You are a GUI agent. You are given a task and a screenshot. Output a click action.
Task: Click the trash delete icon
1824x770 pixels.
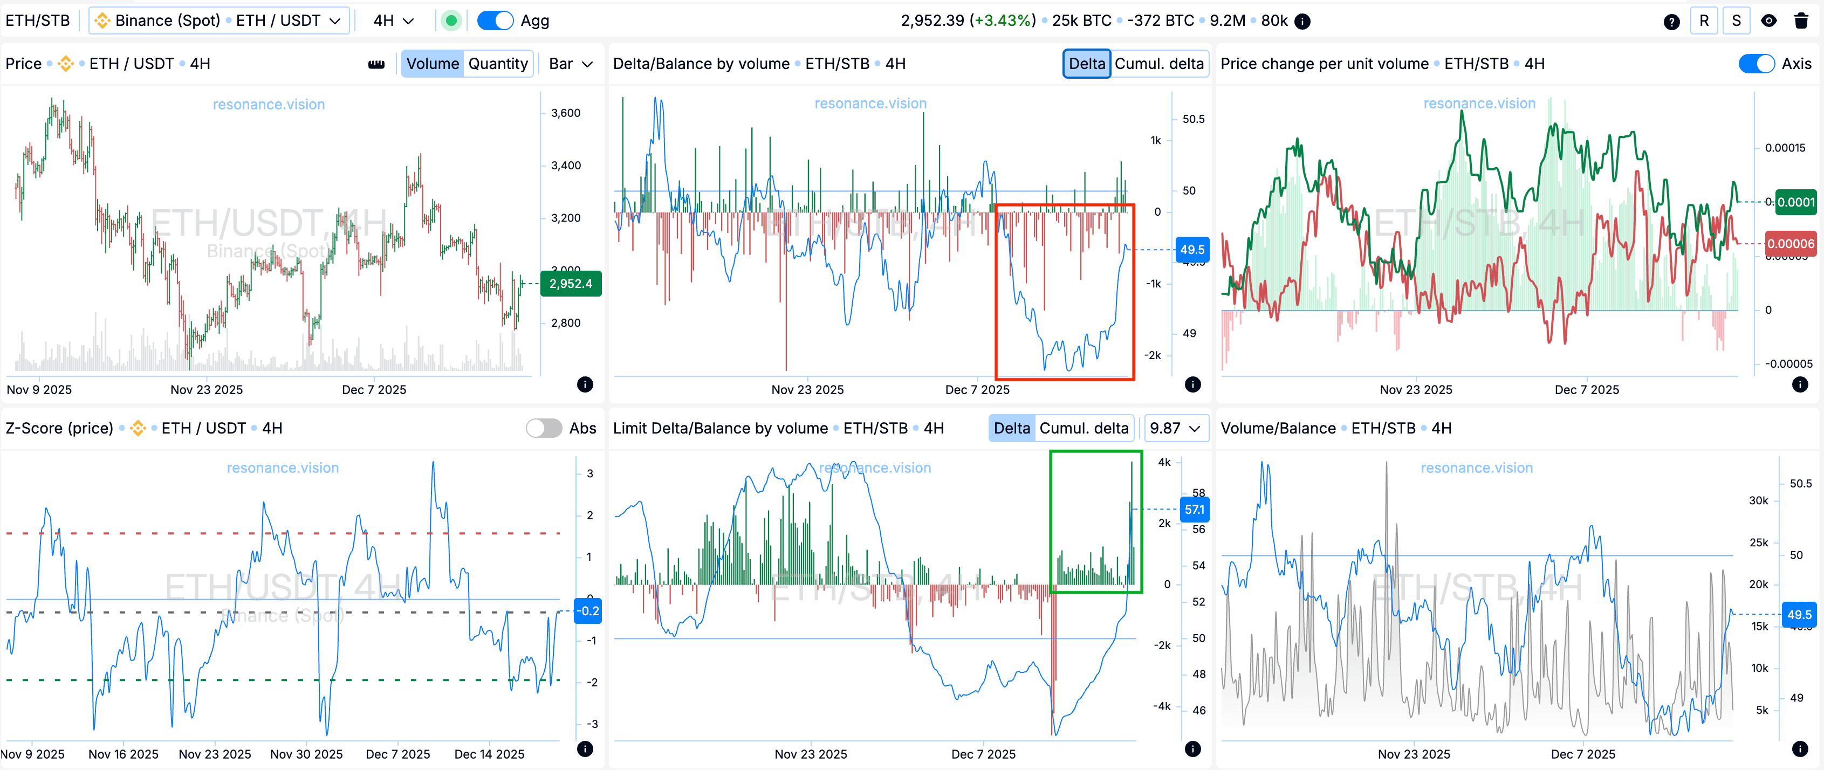1801,21
